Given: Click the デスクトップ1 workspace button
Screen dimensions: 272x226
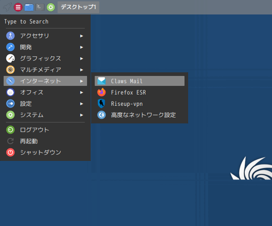Looking at the screenshot, I should (78, 7).
